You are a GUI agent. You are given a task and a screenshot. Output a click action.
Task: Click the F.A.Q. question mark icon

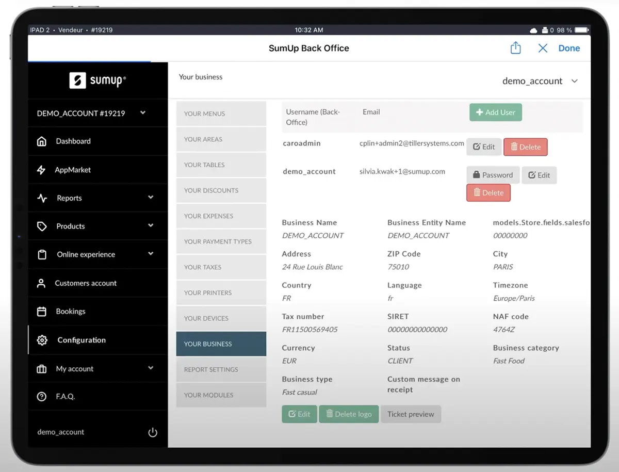click(x=42, y=397)
